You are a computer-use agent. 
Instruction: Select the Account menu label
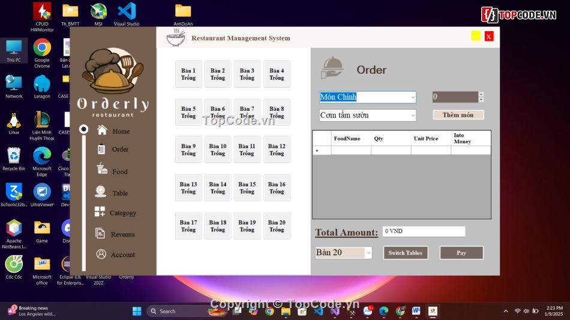(123, 255)
